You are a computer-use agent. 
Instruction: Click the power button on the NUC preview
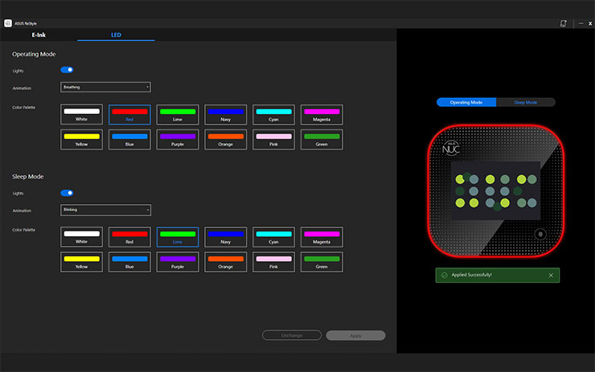coord(540,235)
